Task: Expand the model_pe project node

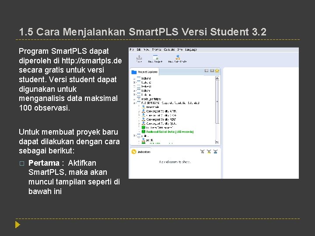Action: coord(134,99)
